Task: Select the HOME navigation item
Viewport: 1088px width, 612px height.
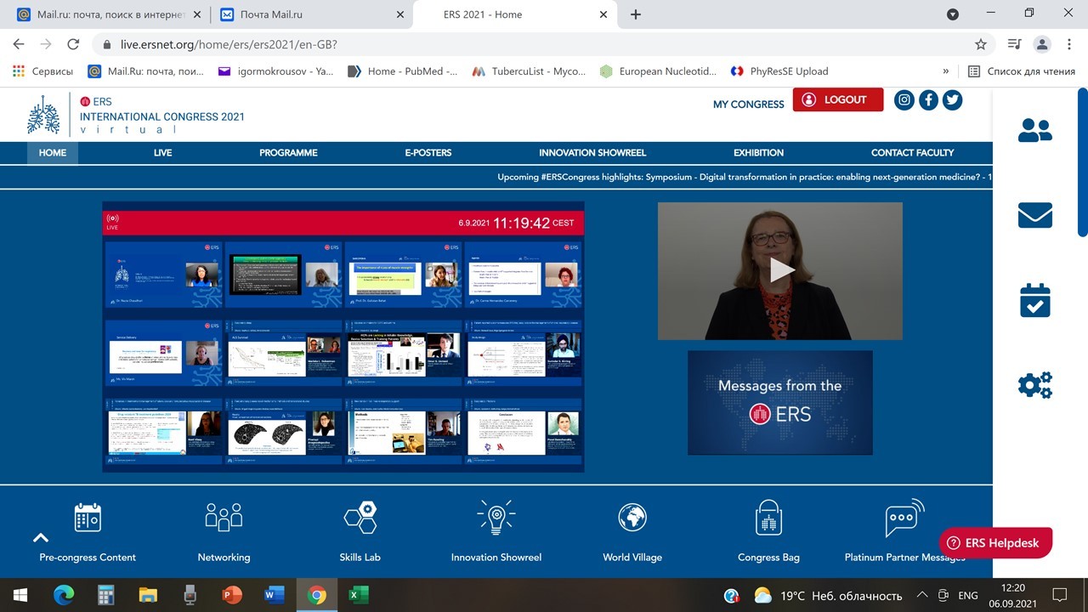Action: click(x=53, y=153)
